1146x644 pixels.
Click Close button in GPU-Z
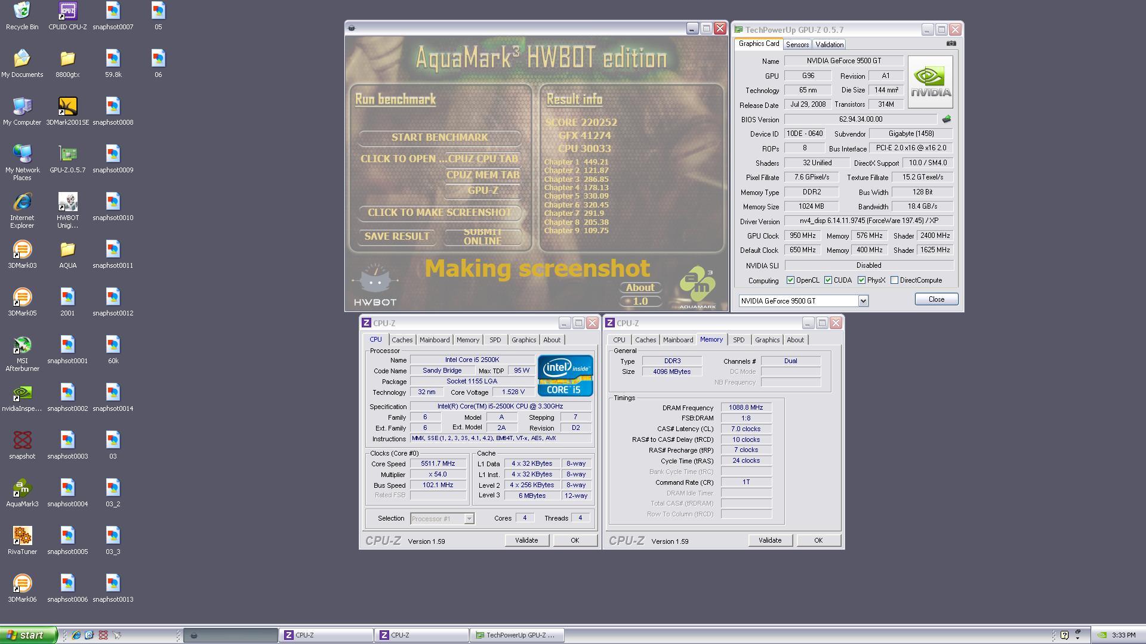tap(936, 299)
